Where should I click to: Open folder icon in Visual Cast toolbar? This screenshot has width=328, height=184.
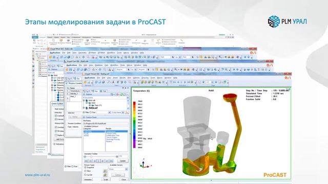(67, 70)
